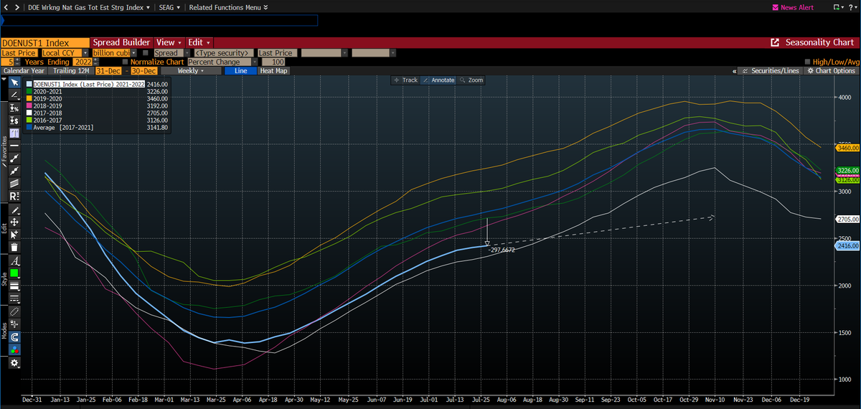Tick the High/Low/Avg checkbox
Screen dimensions: 861x409
pyautogui.click(x=808, y=62)
